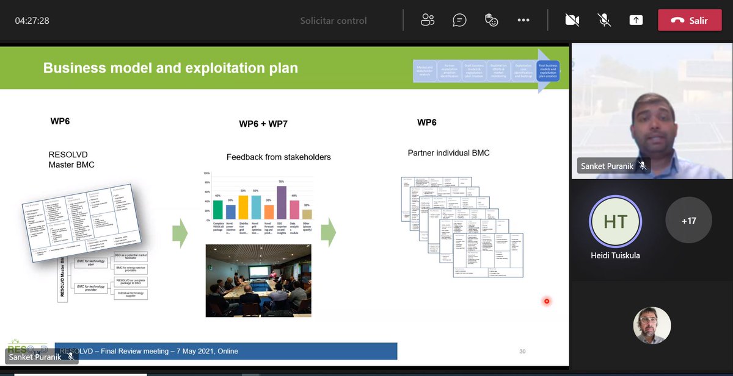Click the bottom-right participant video thumbnail
This screenshot has width=733, height=376.
click(652, 325)
